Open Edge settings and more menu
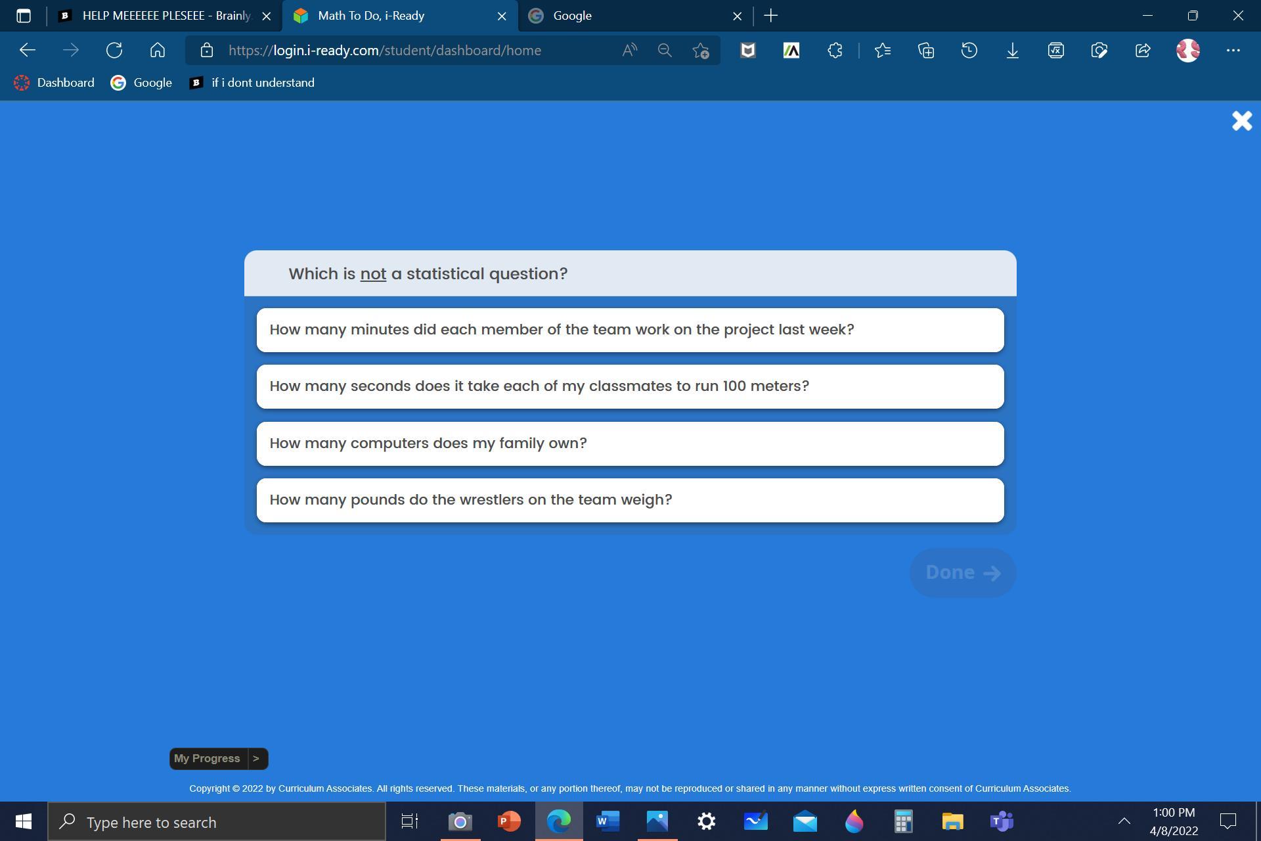1261x841 pixels. [1233, 51]
